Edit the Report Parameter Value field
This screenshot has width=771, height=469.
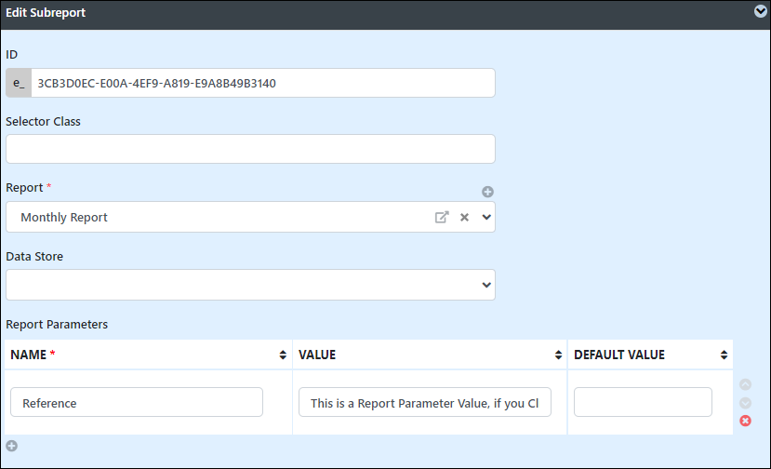click(425, 402)
